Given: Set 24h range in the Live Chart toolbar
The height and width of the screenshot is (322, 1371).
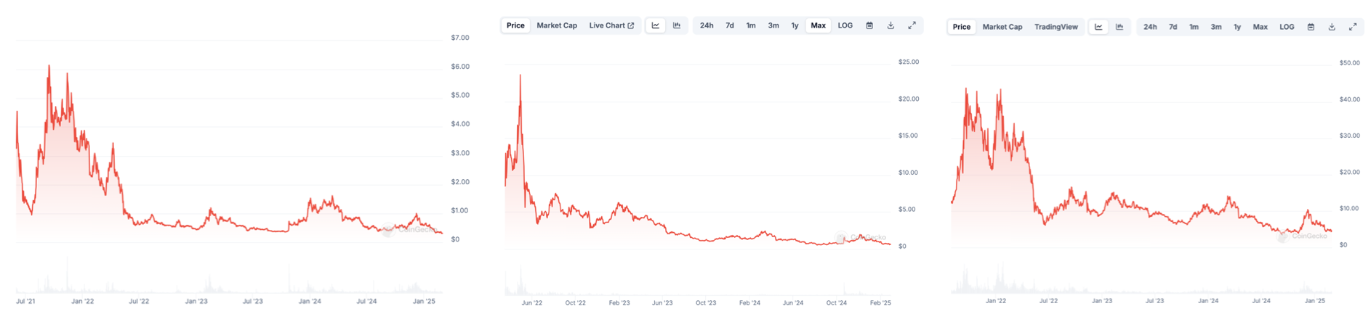Looking at the screenshot, I should 707,25.
